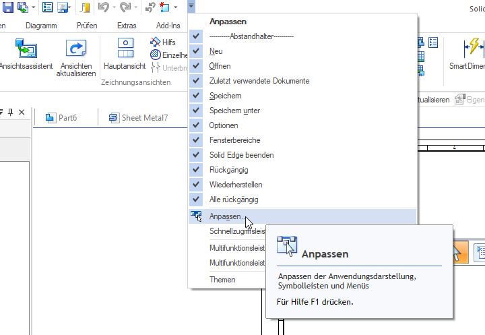
Task: Open the dropdown next to red-star icon
Action: pyautogui.click(x=175, y=7)
